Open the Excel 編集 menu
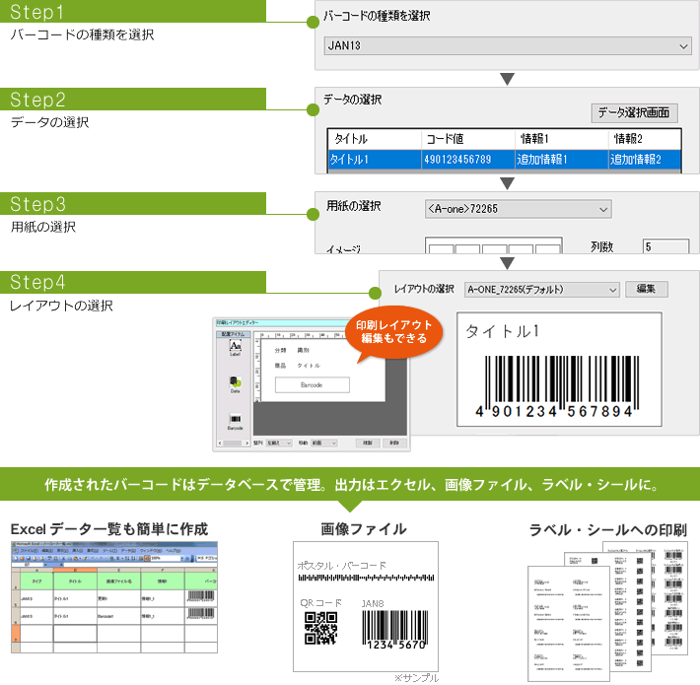The height and width of the screenshot is (685, 700). (x=47, y=551)
